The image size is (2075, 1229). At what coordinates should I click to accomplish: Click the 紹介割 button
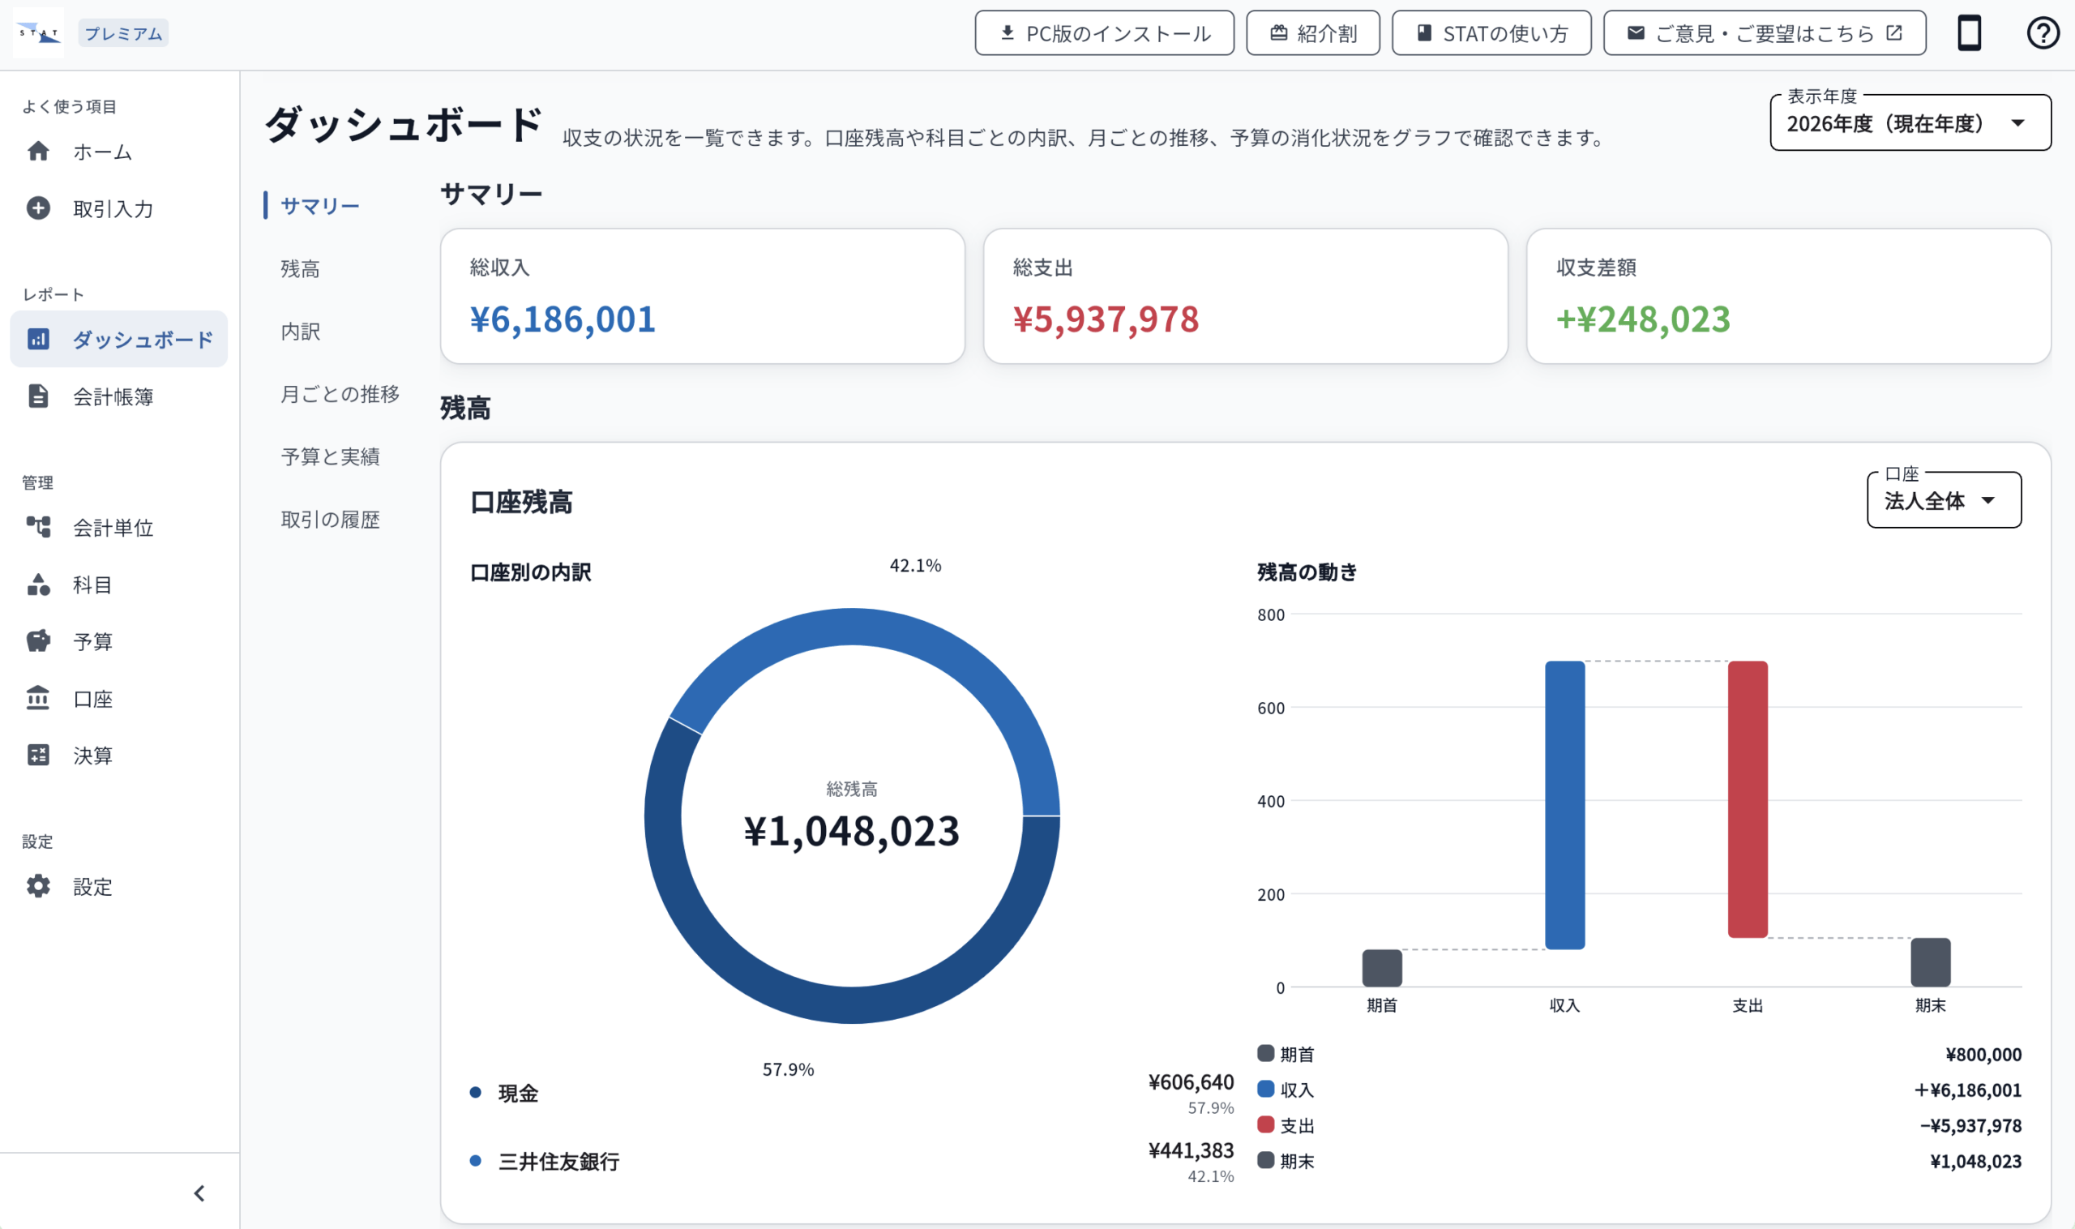coord(1312,33)
